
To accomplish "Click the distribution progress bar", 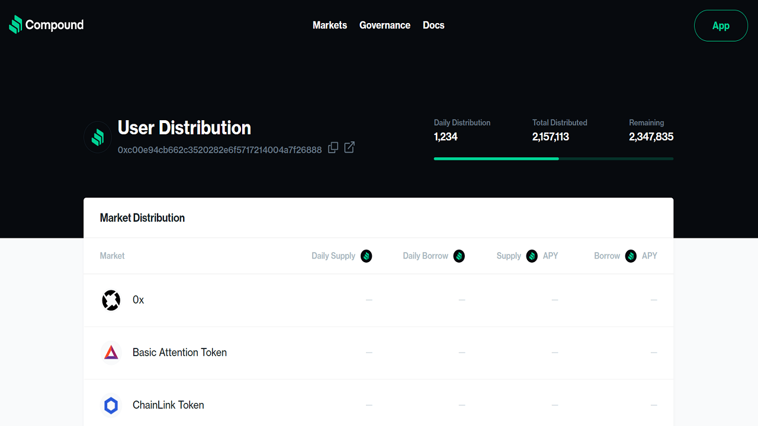I will (x=553, y=159).
